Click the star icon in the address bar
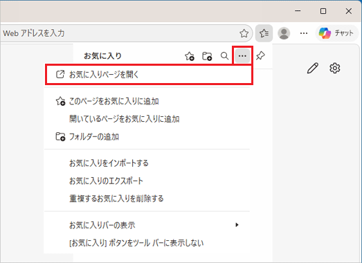Image resolution: width=362 pixels, height=263 pixels. tap(244, 33)
